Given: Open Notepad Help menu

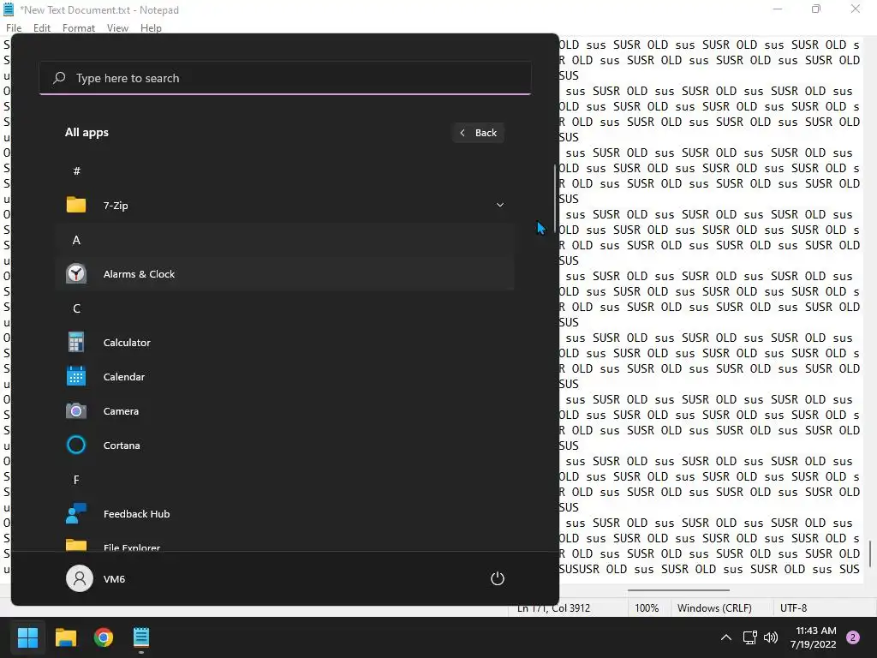Looking at the screenshot, I should [x=151, y=28].
